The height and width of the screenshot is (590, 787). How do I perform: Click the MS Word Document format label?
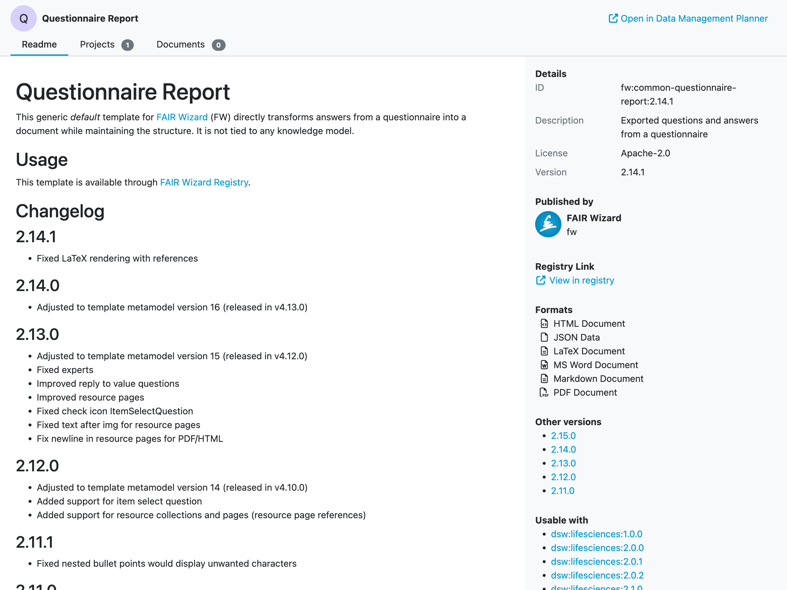[x=596, y=365]
